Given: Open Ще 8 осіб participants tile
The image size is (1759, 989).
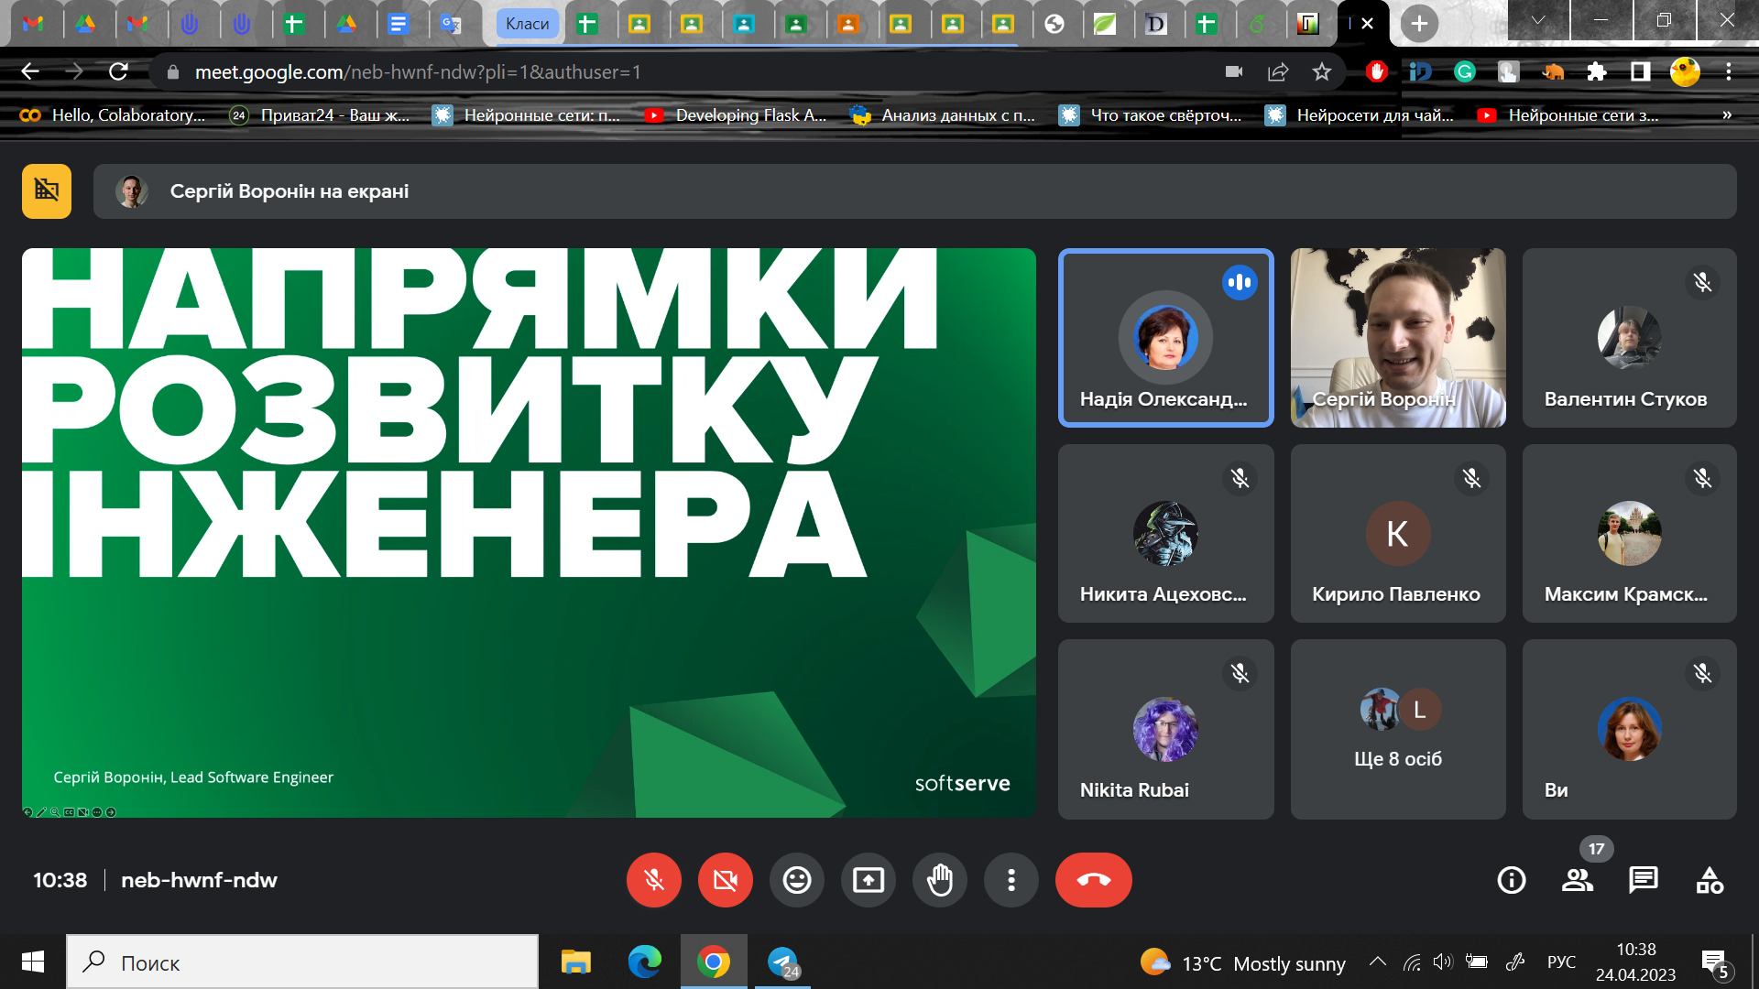Looking at the screenshot, I should pyautogui.click(x=1397, y=729).
